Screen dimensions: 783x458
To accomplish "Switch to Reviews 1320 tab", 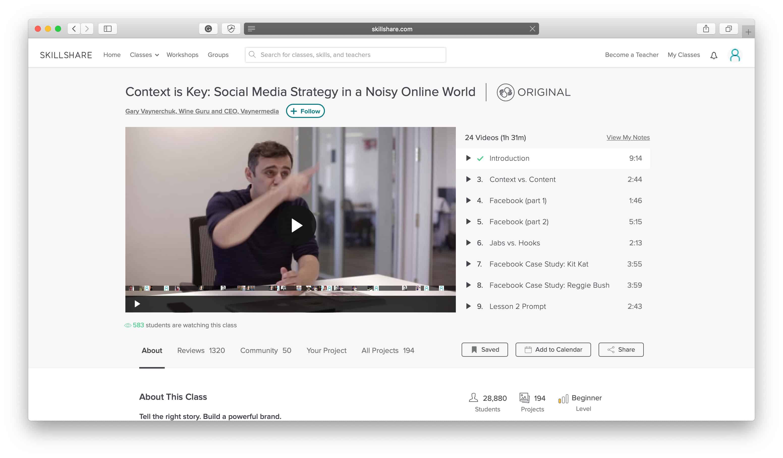I will click(x=201, y=351).
